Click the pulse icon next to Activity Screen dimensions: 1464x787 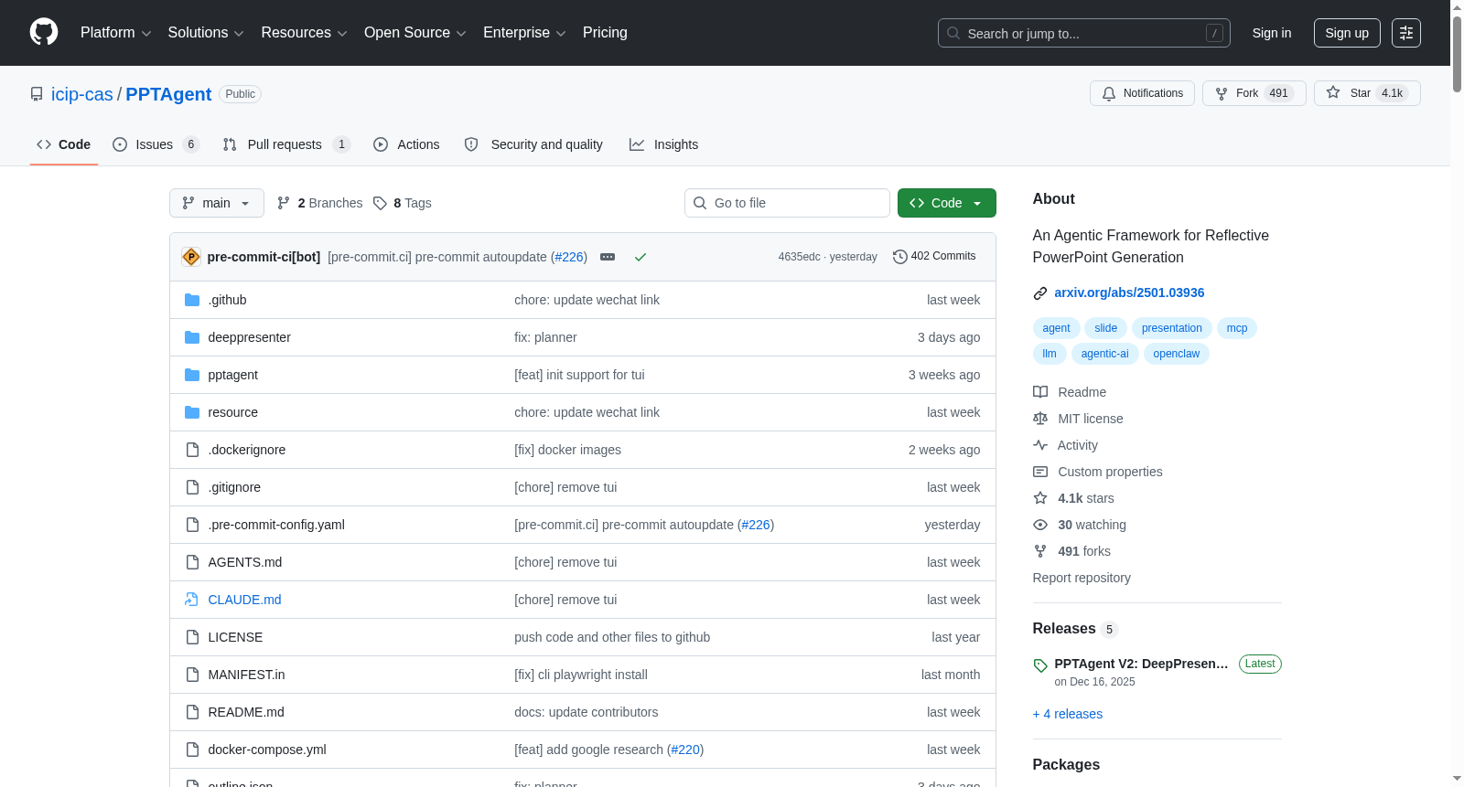1040,445
